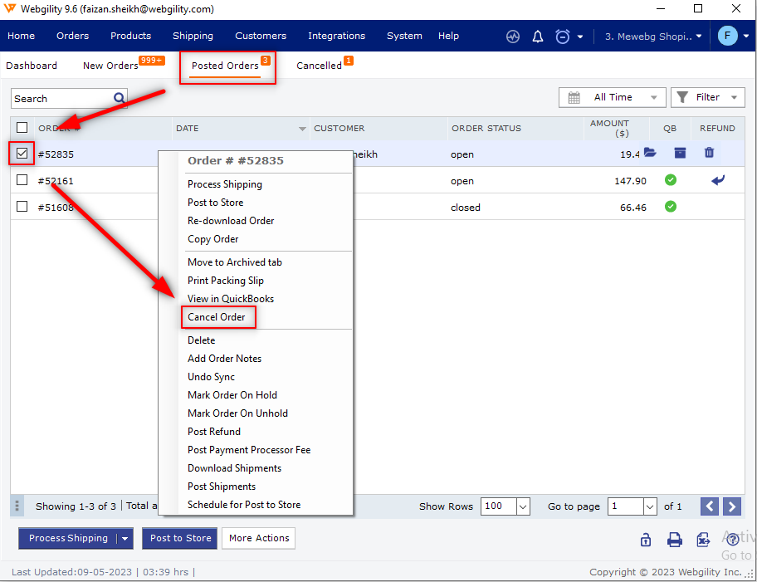Click the search magnifier icon
The height and width of the screenshot is (582, 757).
pos(120,98)
